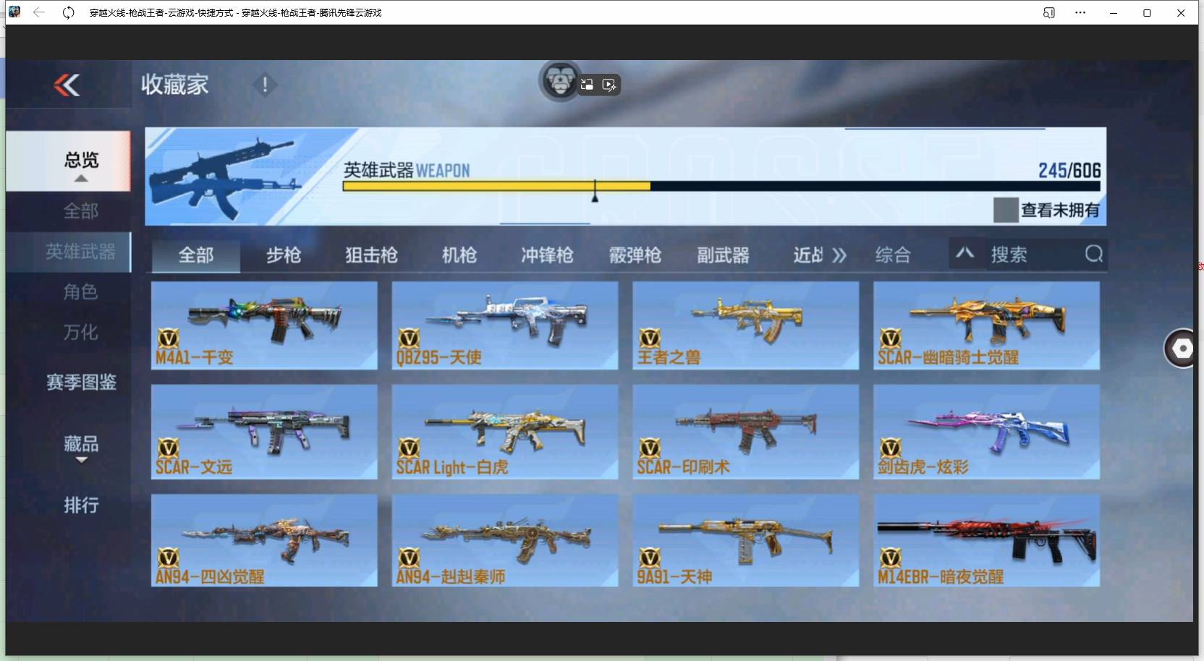This screenshot has height=661, width=1204.
Task: Click the cast icon in title bar
Action: [1048, 12]
